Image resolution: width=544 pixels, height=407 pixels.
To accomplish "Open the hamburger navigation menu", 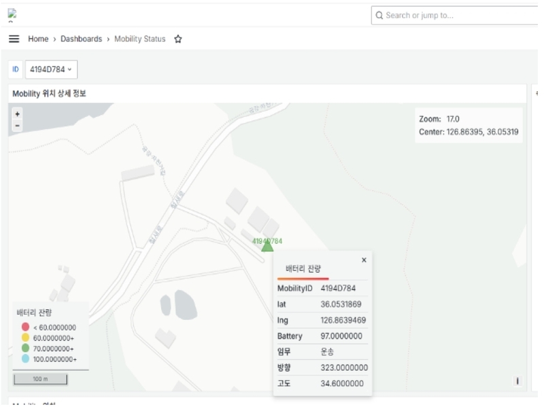I will [14, 39].
